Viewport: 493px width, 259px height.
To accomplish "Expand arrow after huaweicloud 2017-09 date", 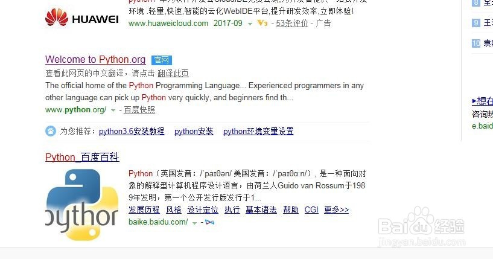I will coord(250,24).
